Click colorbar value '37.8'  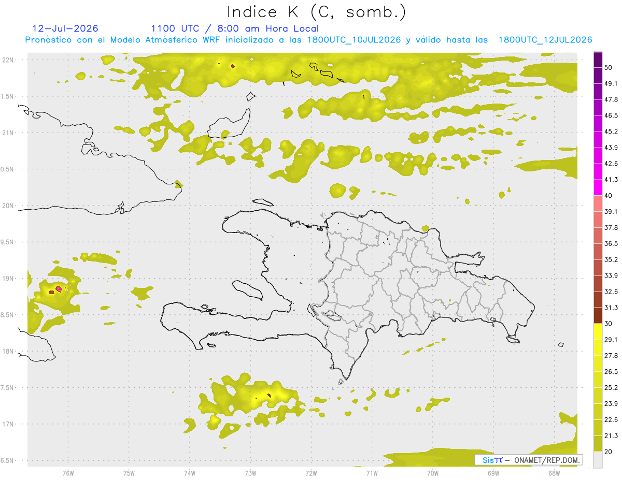[611, 228]
